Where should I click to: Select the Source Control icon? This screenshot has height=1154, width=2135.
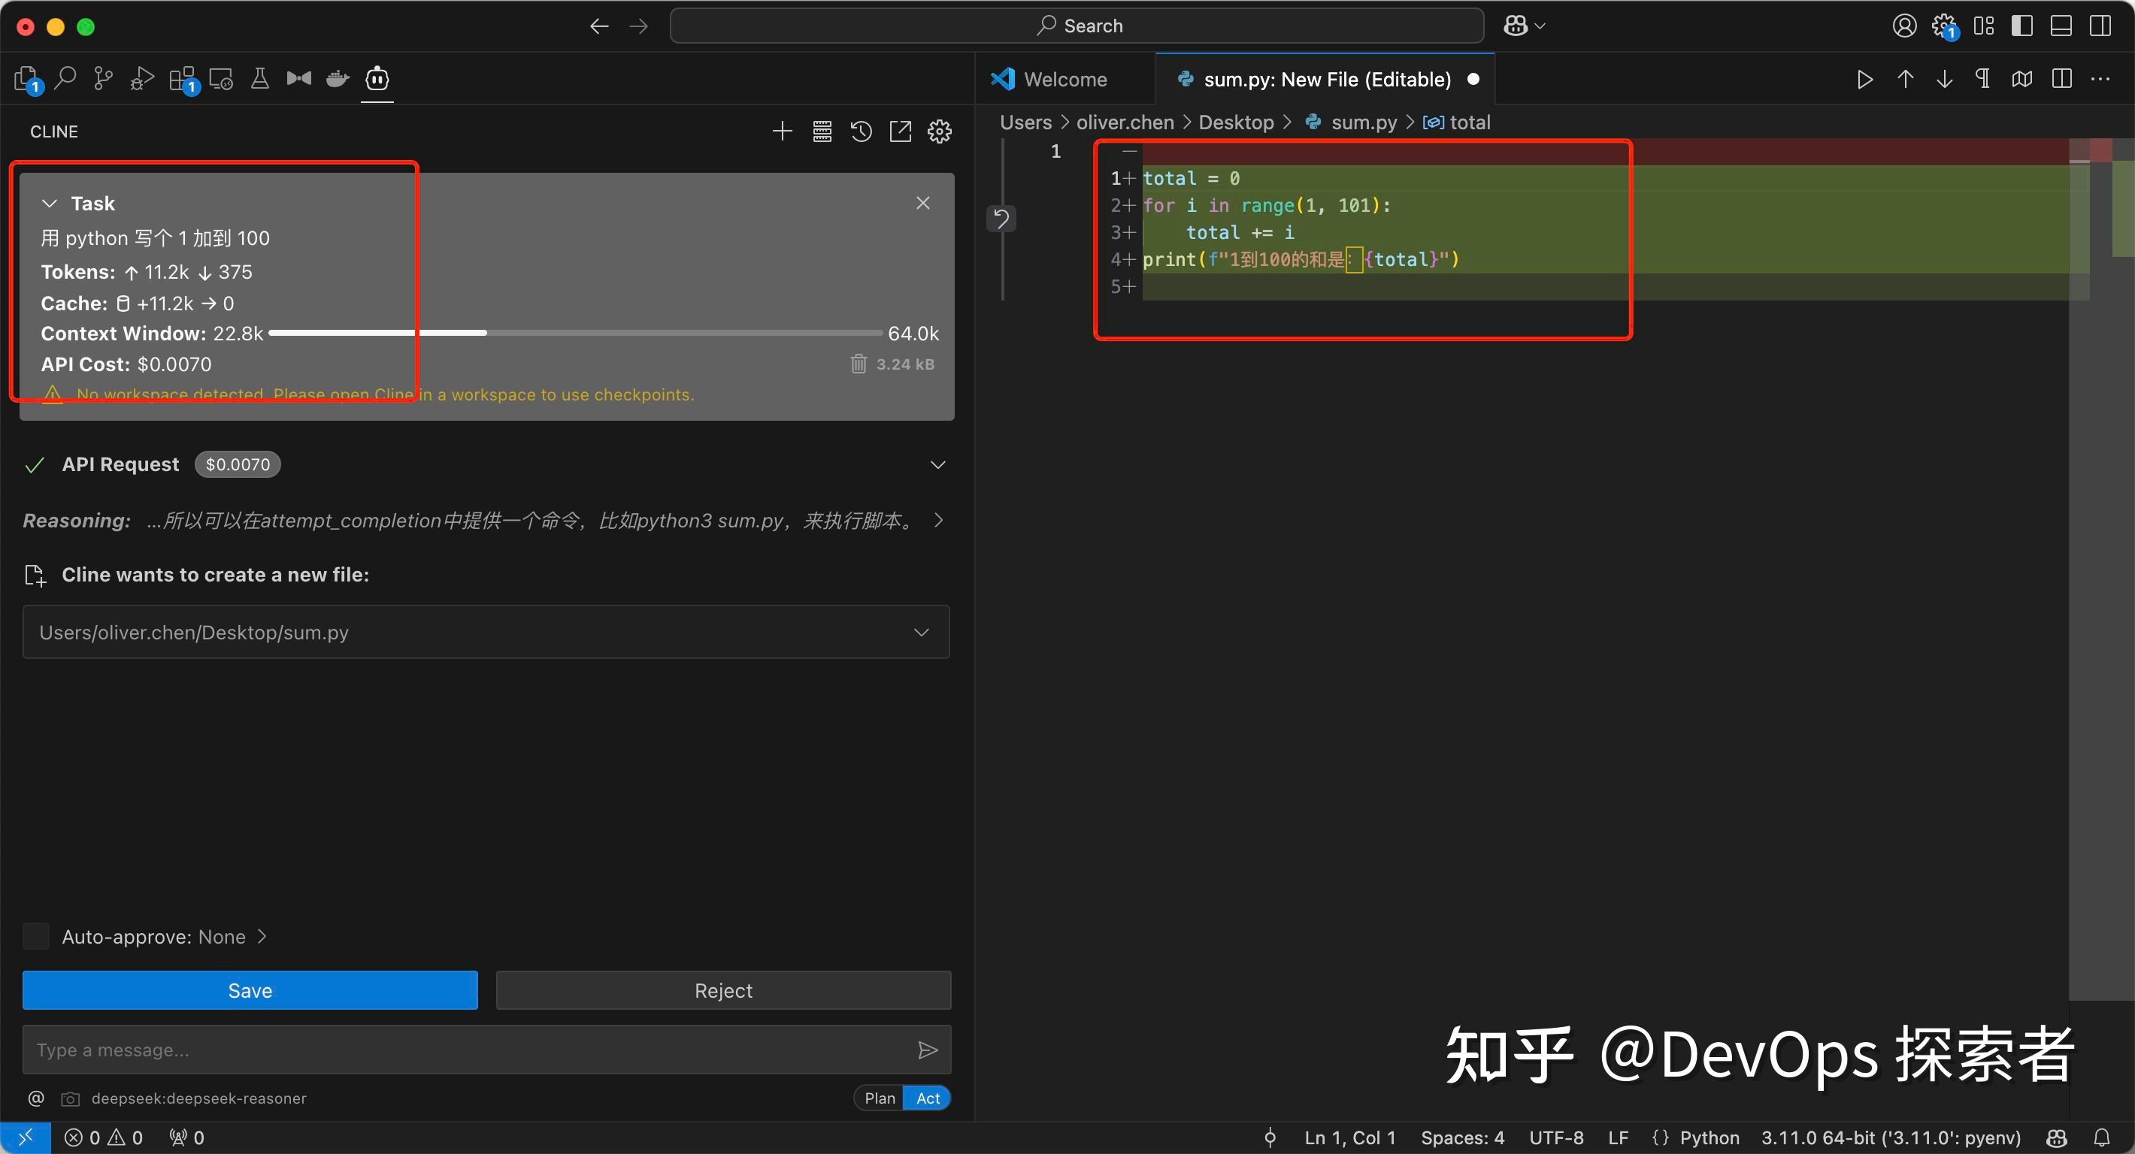(x=103, y=78)
